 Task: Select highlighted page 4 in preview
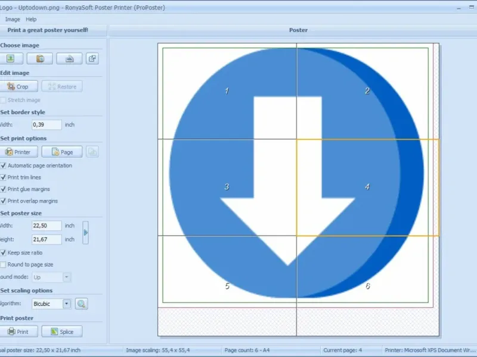coord(367,187)
